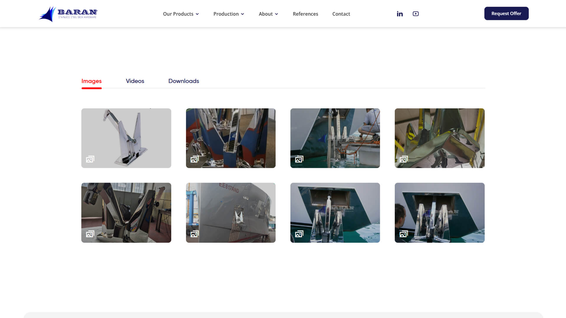
Task: Open the YouTube icon in header
Action: 415,14
